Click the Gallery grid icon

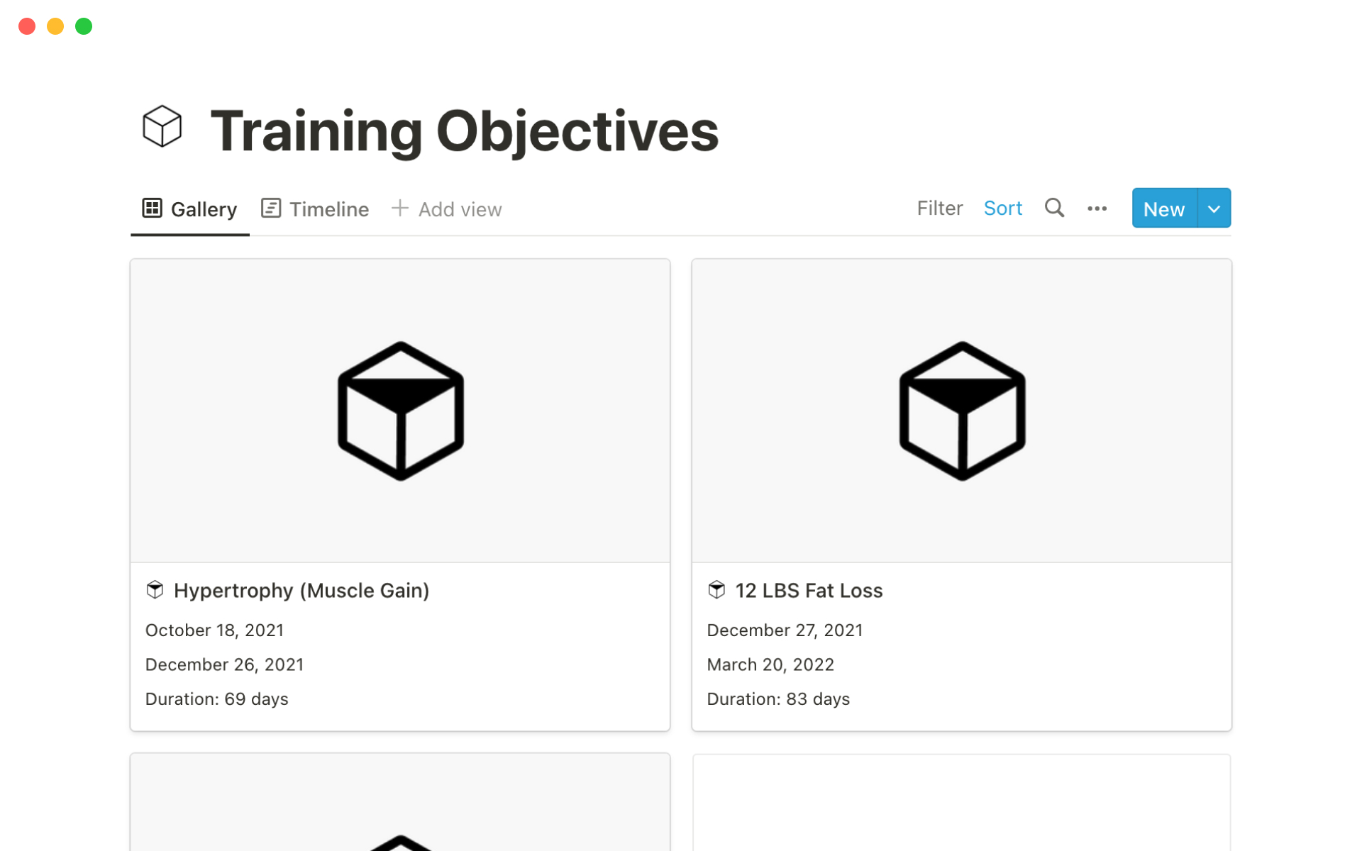tap(152, 208)
